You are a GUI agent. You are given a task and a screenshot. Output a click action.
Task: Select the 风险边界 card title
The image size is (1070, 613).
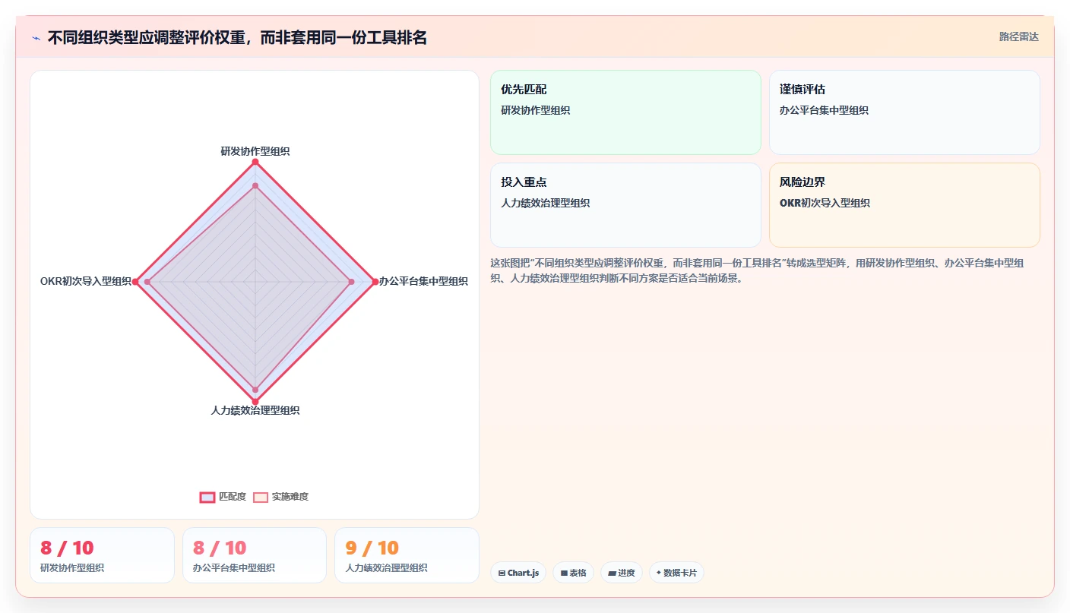click(802, 182)
